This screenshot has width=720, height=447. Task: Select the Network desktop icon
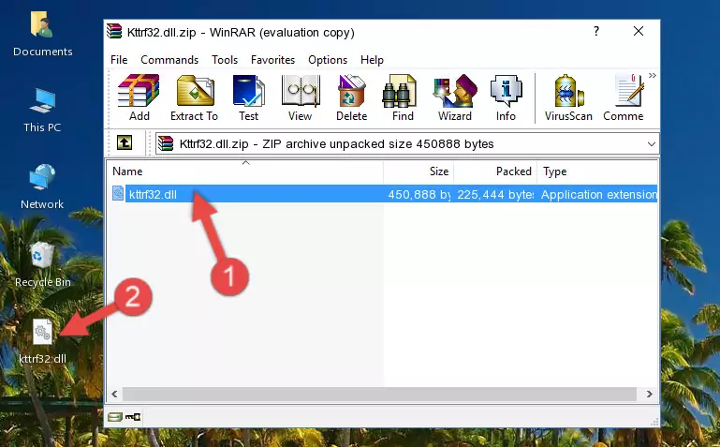(x=42, y=186)
